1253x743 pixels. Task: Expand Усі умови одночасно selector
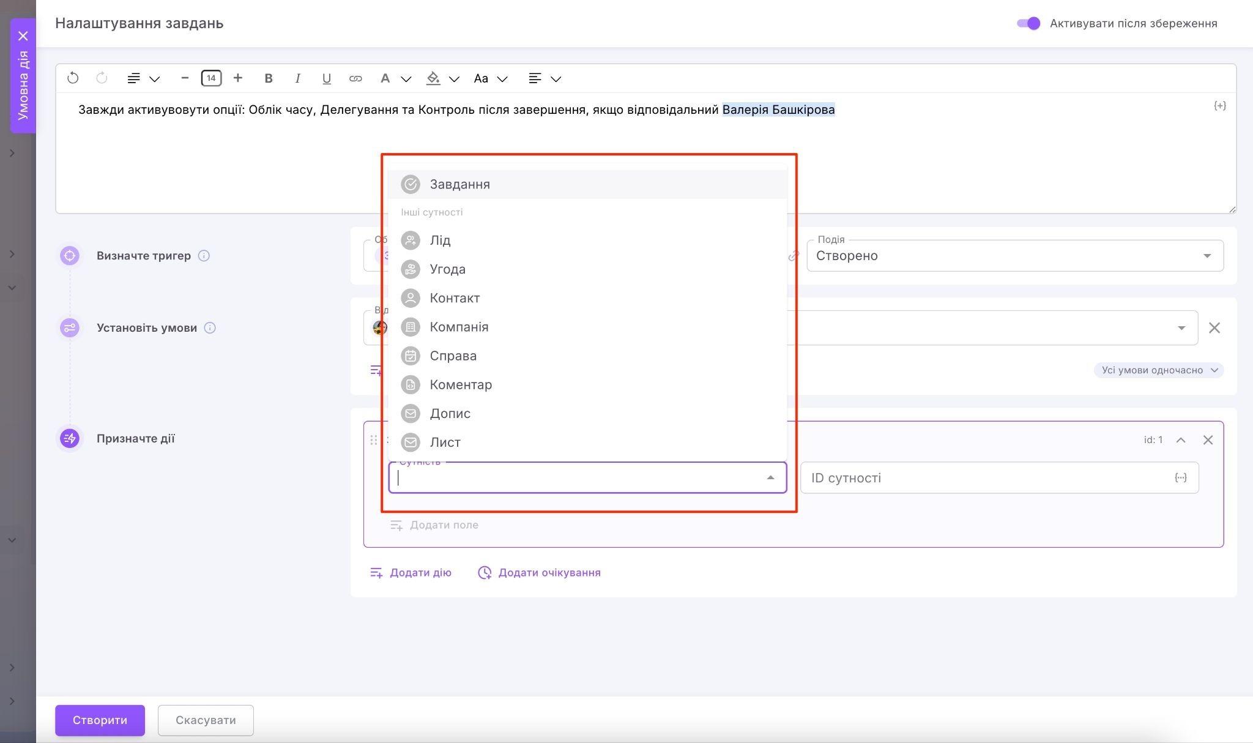pyautogui.click(x=1158, y=370)
